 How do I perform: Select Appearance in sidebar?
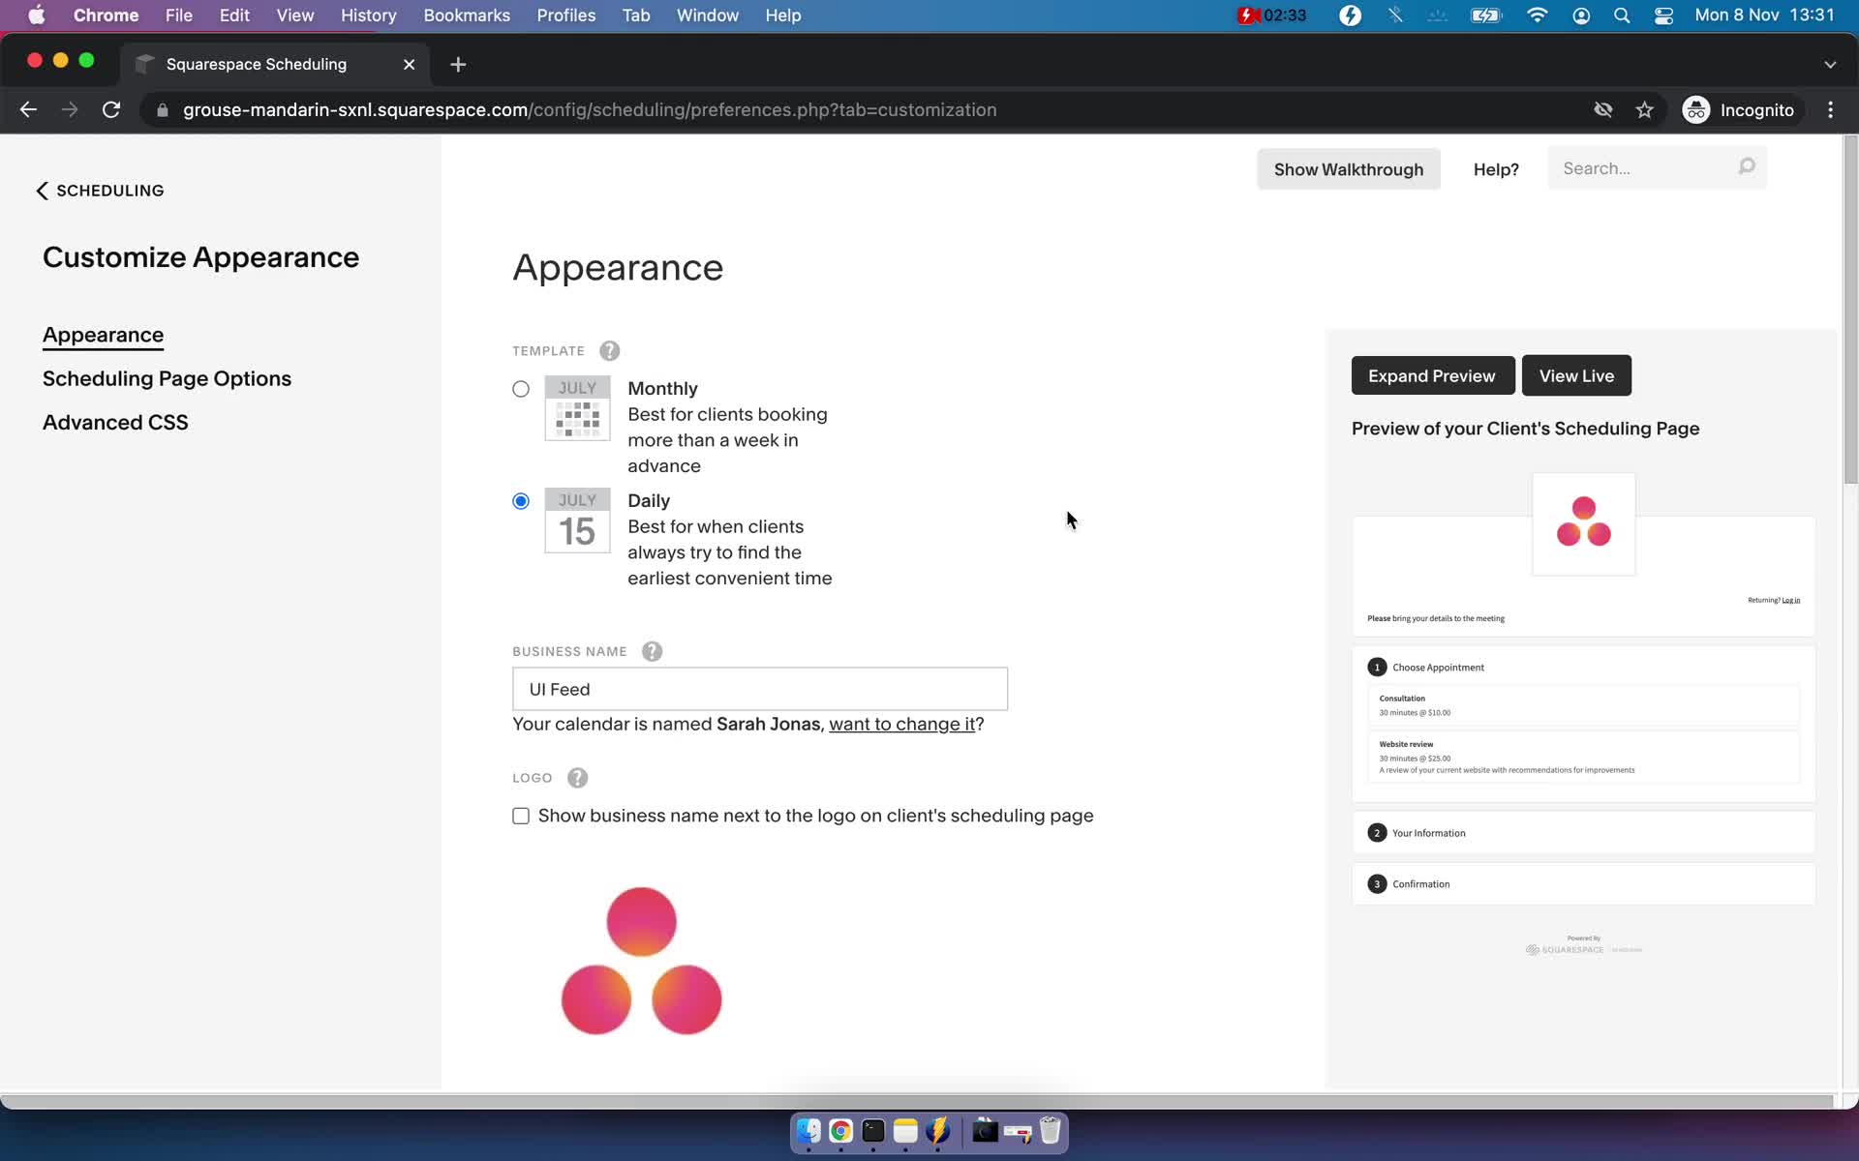(x=103, y=335)
